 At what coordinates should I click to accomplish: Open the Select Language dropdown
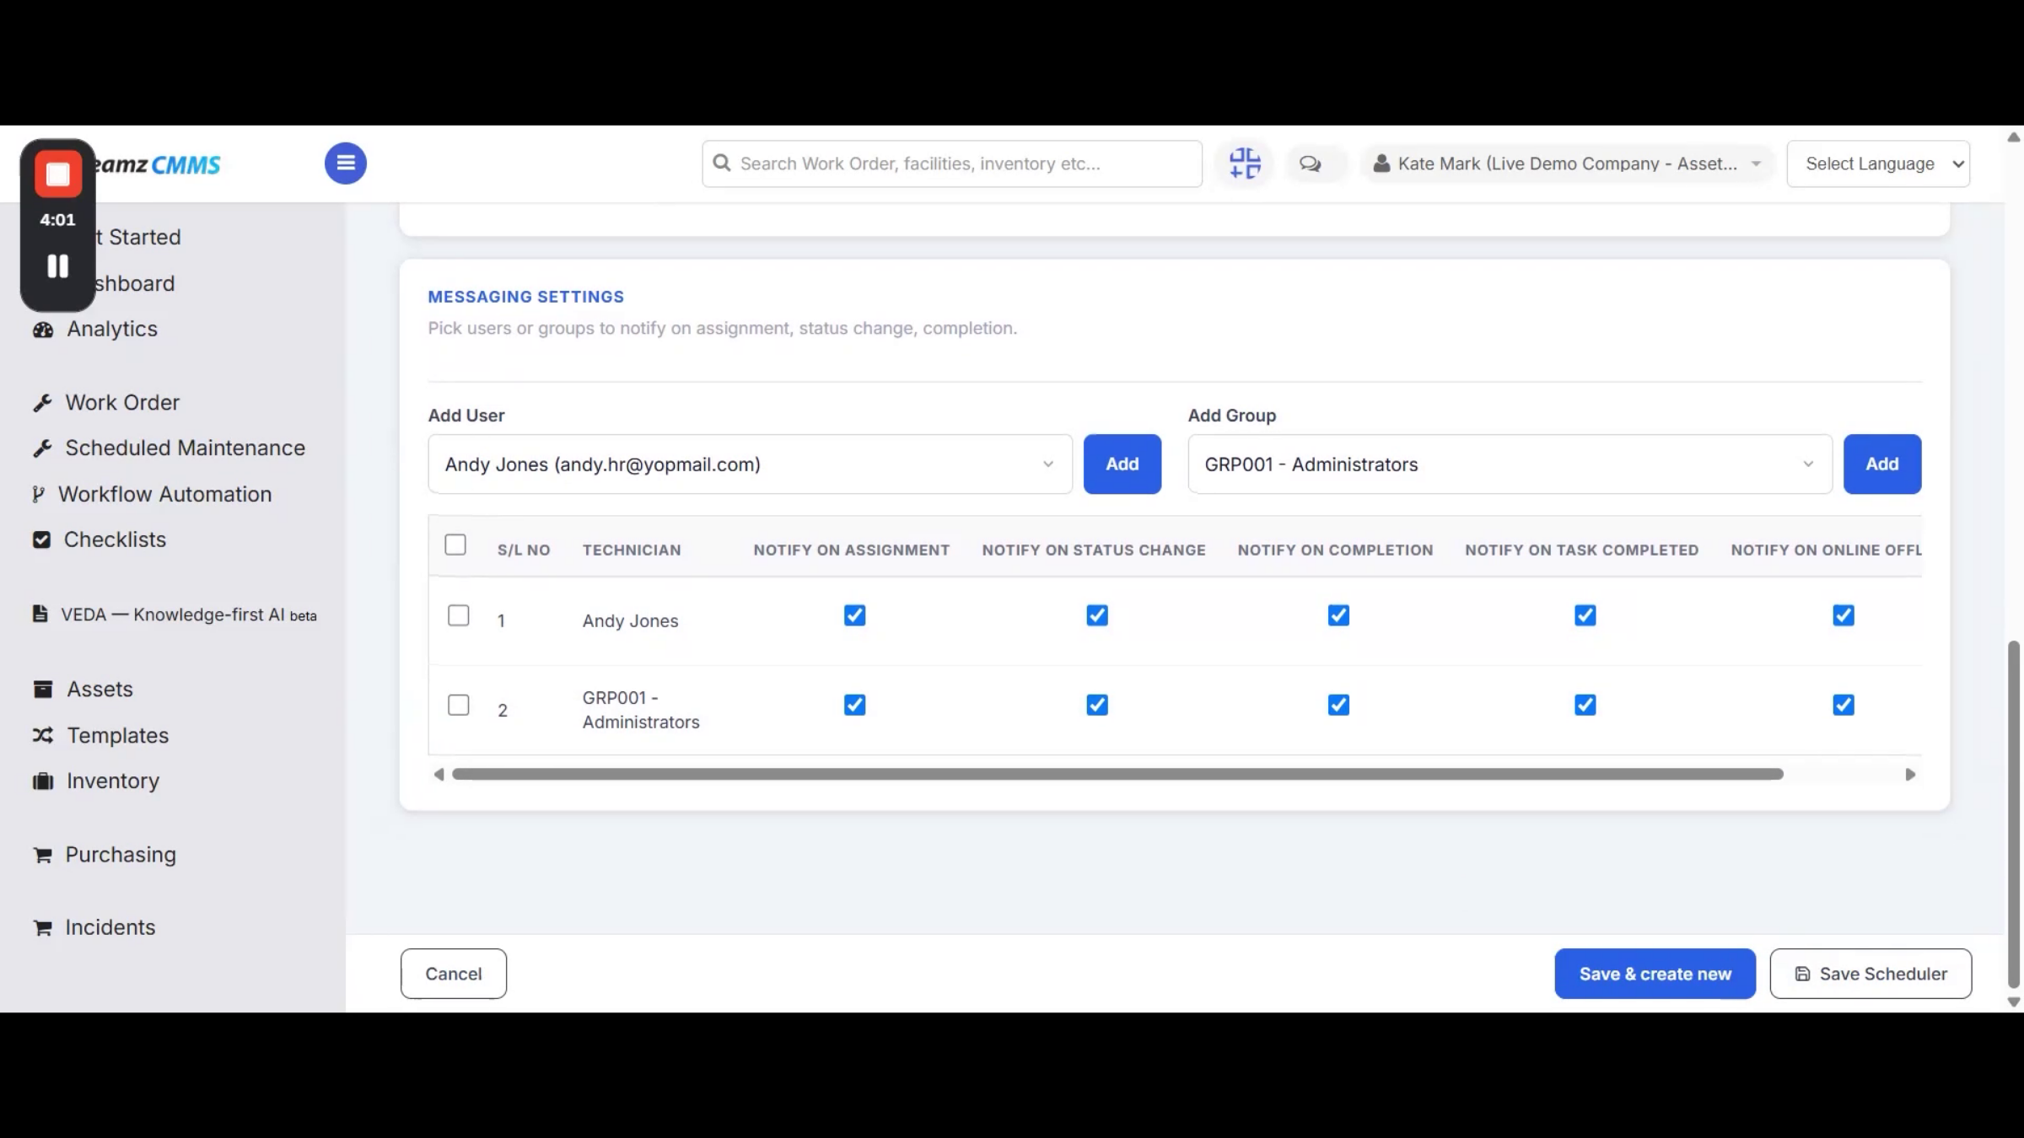click(x=1878, y=164)
